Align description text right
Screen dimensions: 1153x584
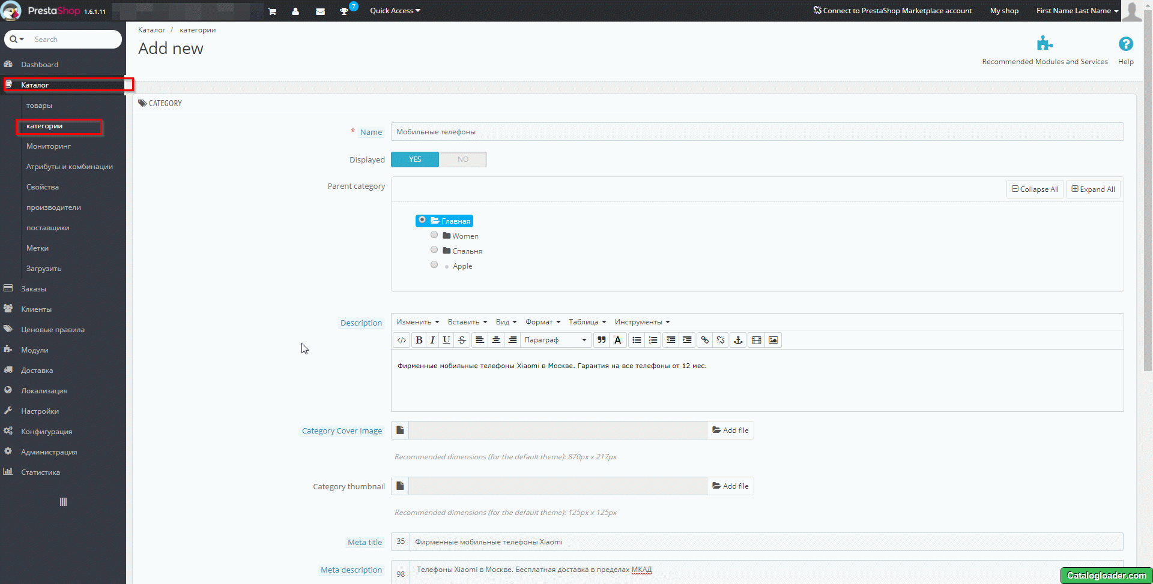click(512, 340)
